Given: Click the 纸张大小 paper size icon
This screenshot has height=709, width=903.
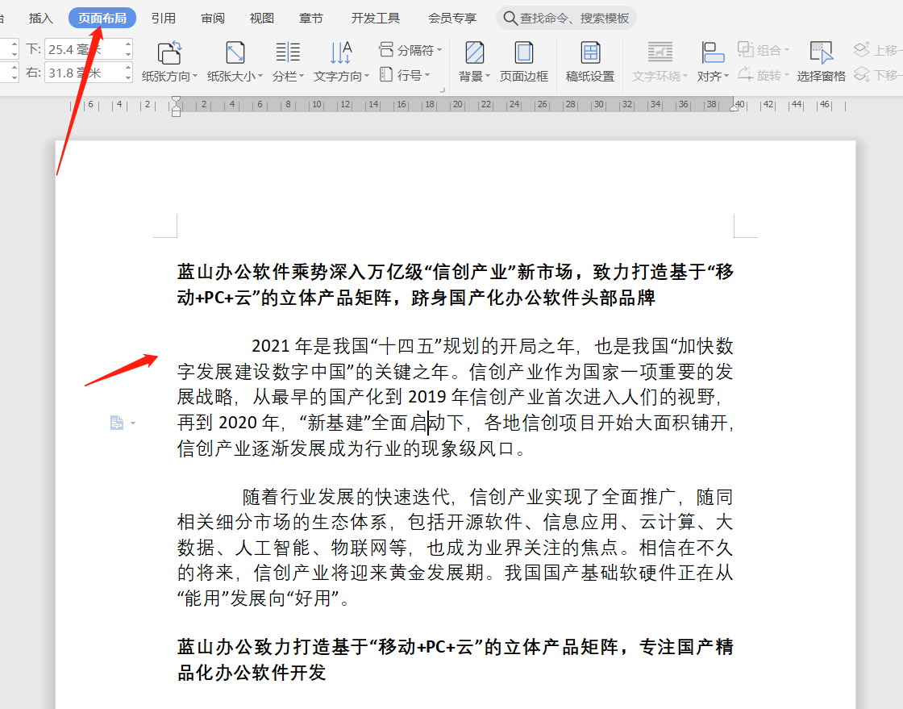Looking at the screenshot, I should coord(235,52).
